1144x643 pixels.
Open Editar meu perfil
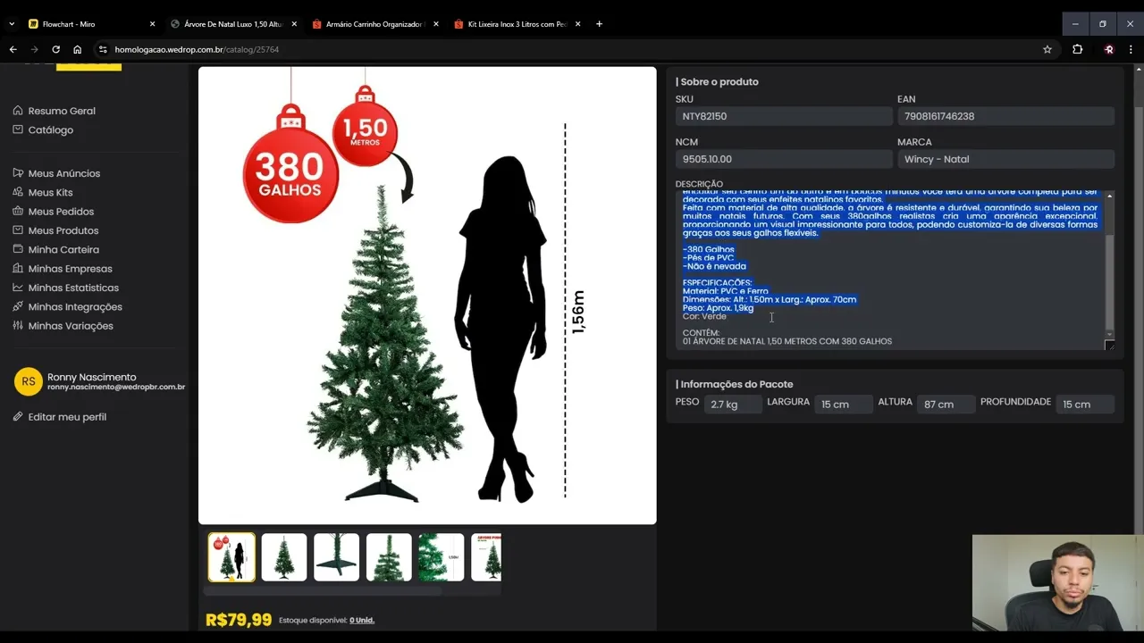[67, 417]
